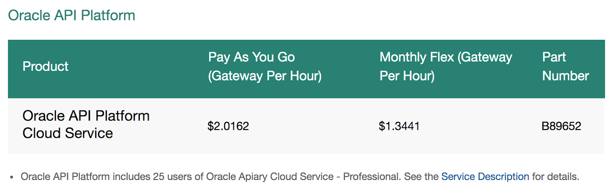
Task: Click the Oracle API Platform Cloud Service cell
Action: click(x=86, y=124)
